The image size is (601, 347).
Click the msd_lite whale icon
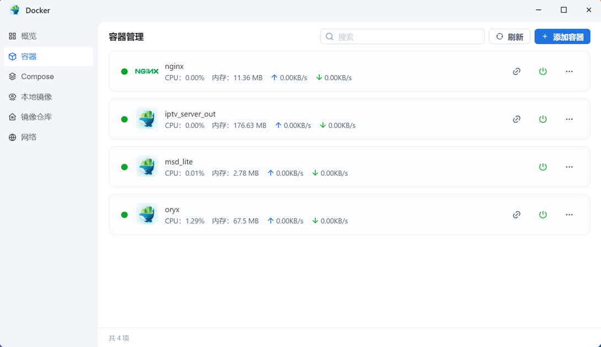tap(147, 166)
